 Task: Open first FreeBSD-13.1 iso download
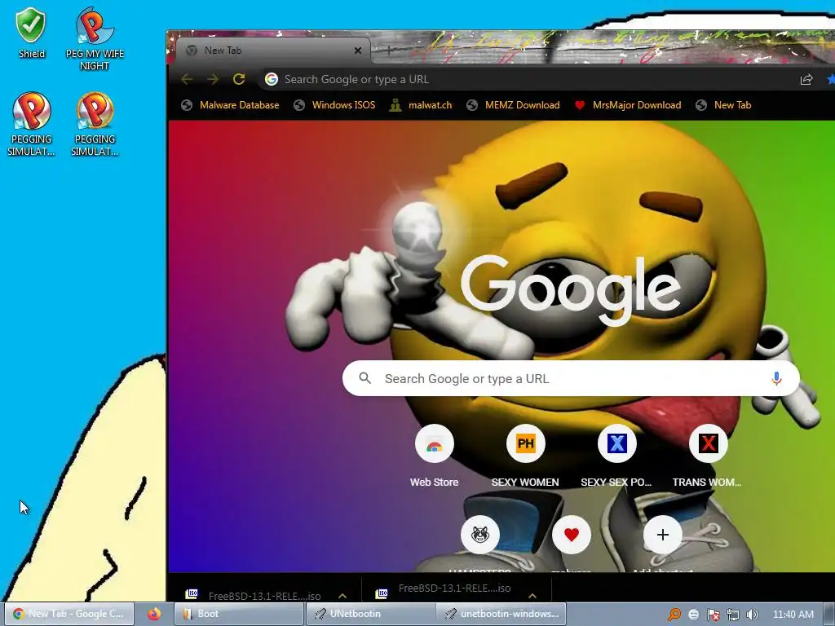tap(254, 596)
